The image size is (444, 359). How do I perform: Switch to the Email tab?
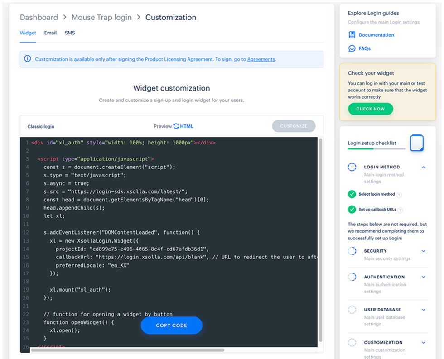50,33
